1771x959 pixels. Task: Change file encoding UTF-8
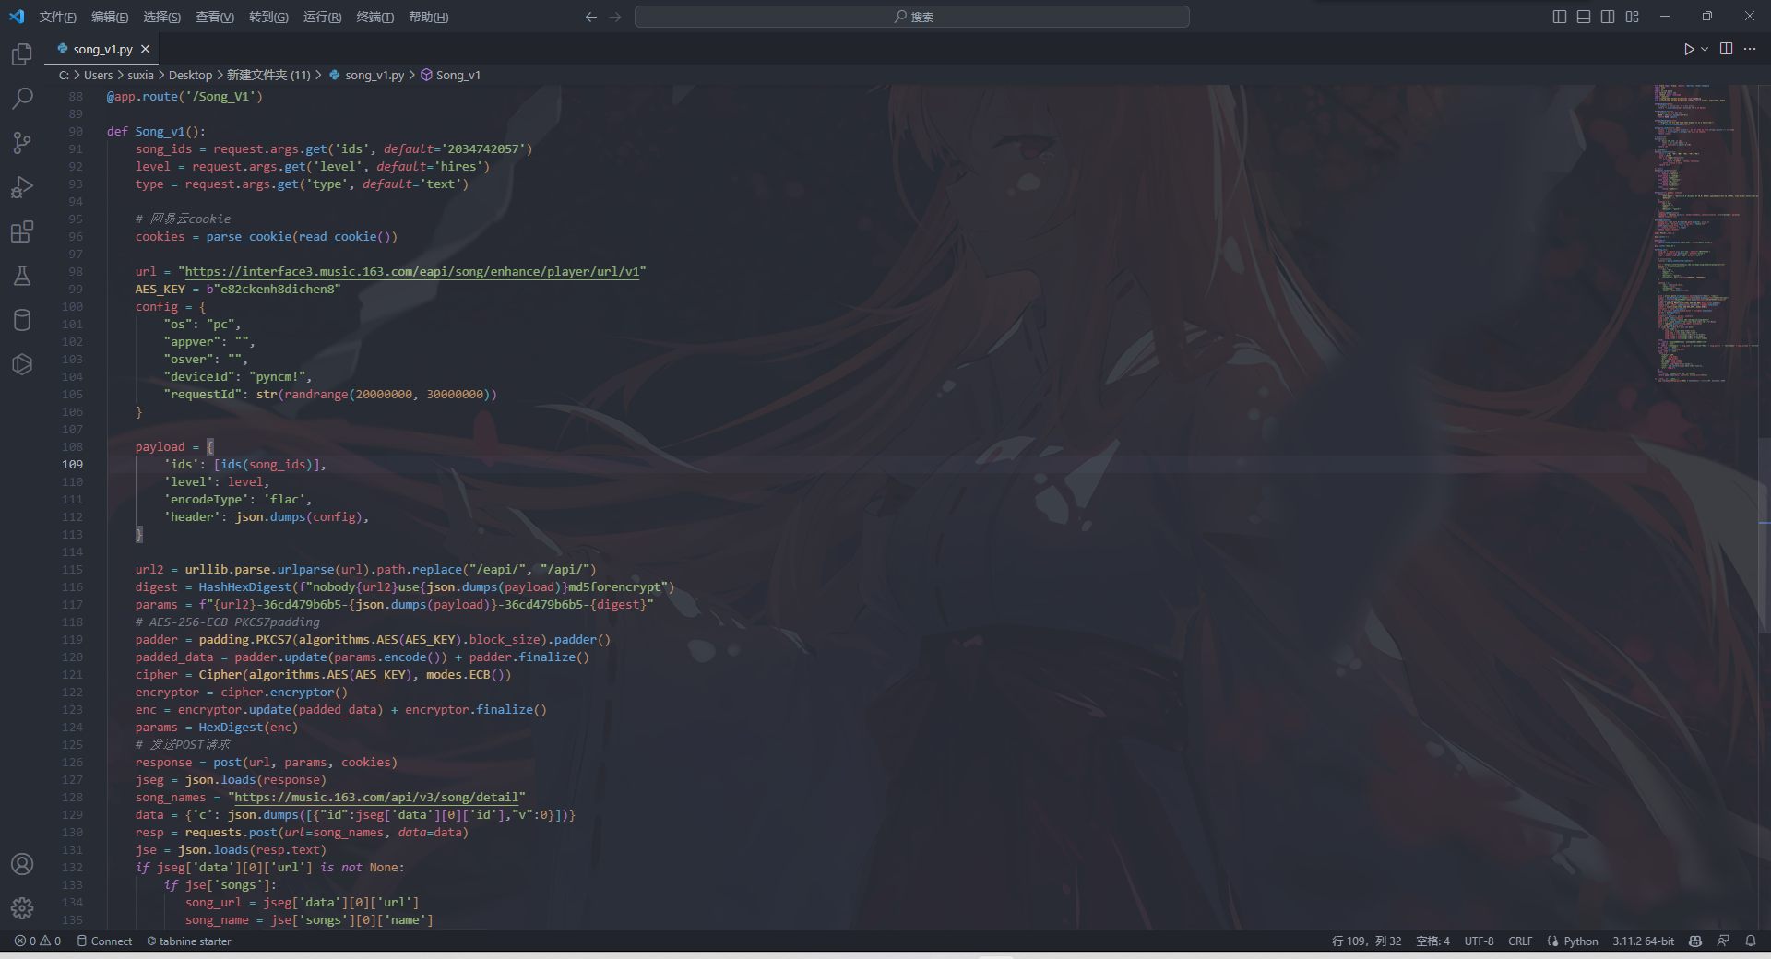[x=1479, y=941]
